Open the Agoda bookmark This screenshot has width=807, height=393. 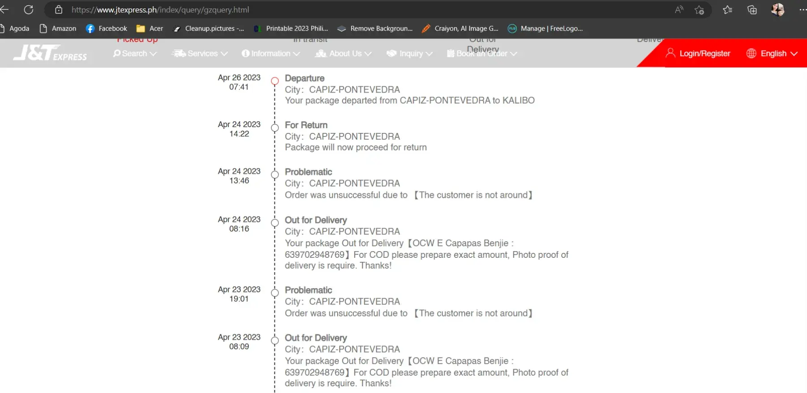(15, 29)
